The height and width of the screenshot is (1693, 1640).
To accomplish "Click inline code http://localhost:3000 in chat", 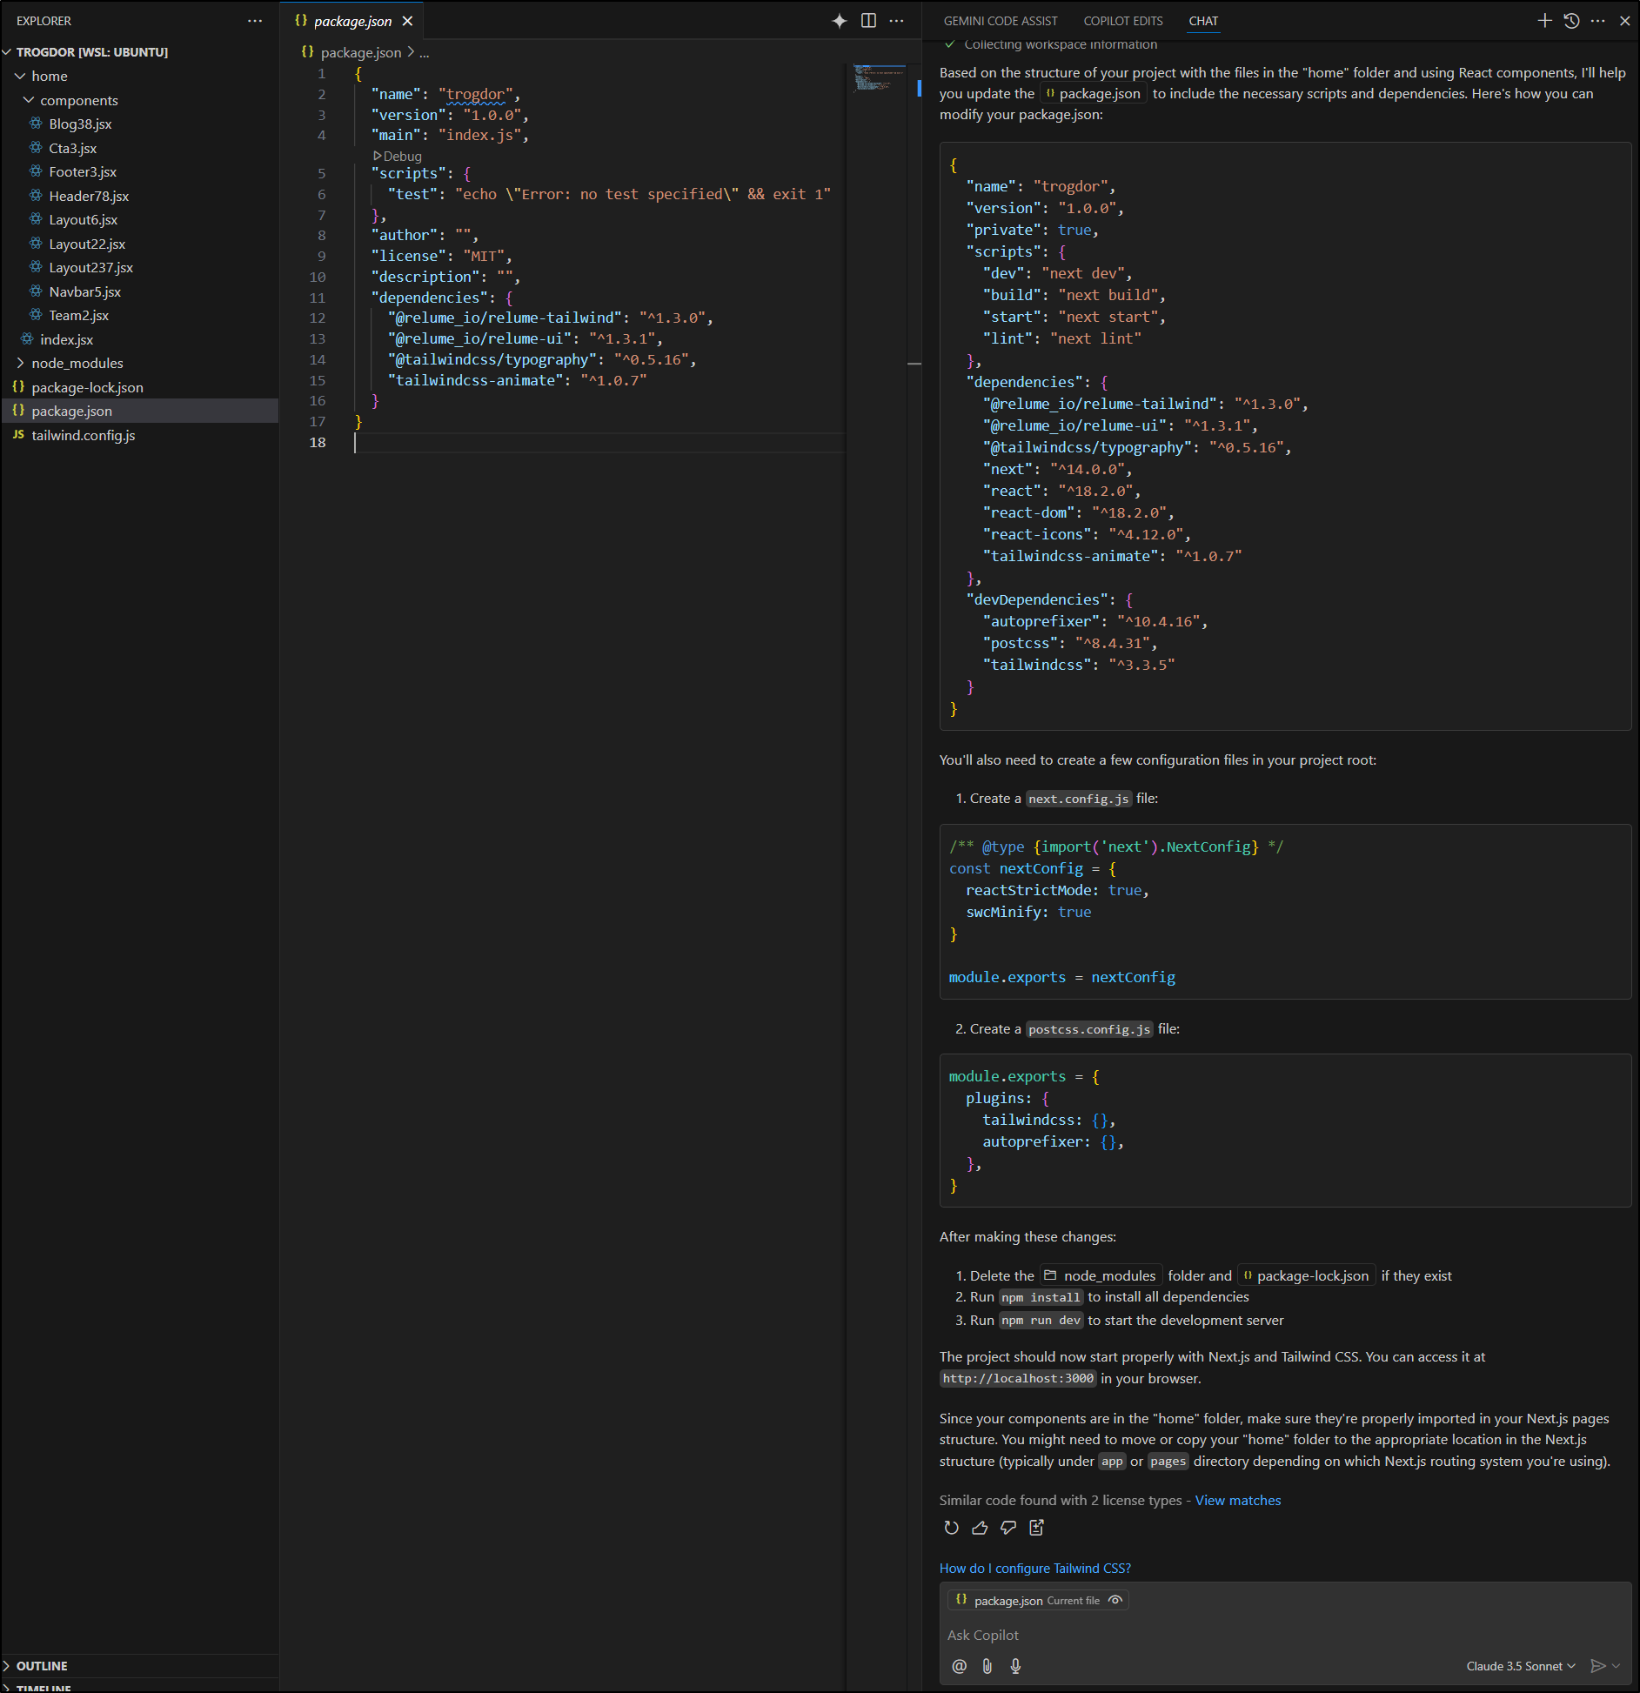I will 1018,1378.
